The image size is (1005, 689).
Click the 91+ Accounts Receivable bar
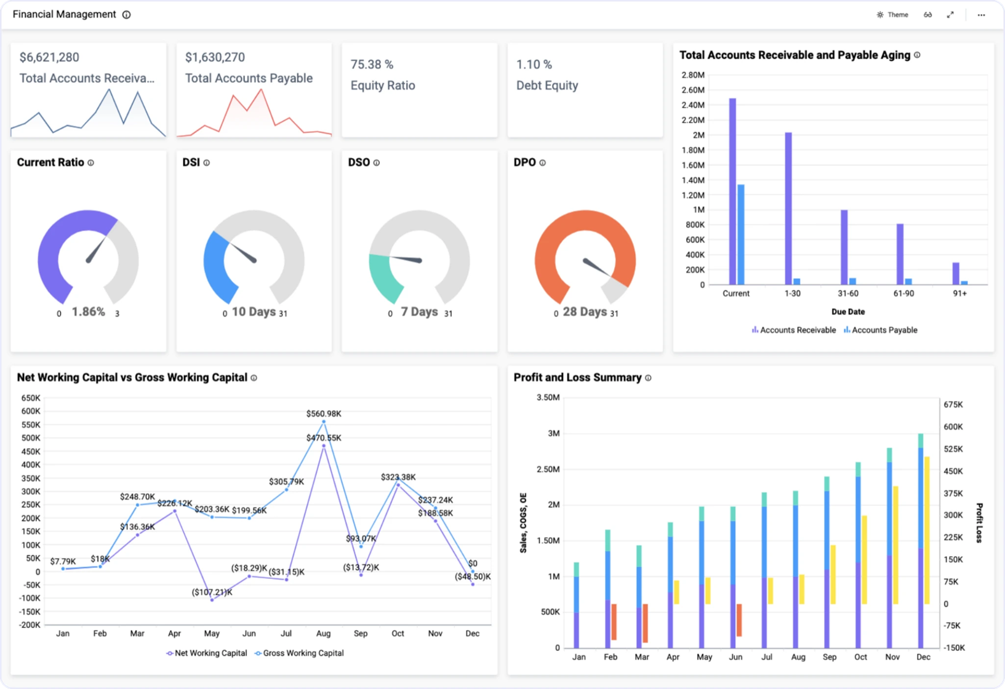click(956, 274)
